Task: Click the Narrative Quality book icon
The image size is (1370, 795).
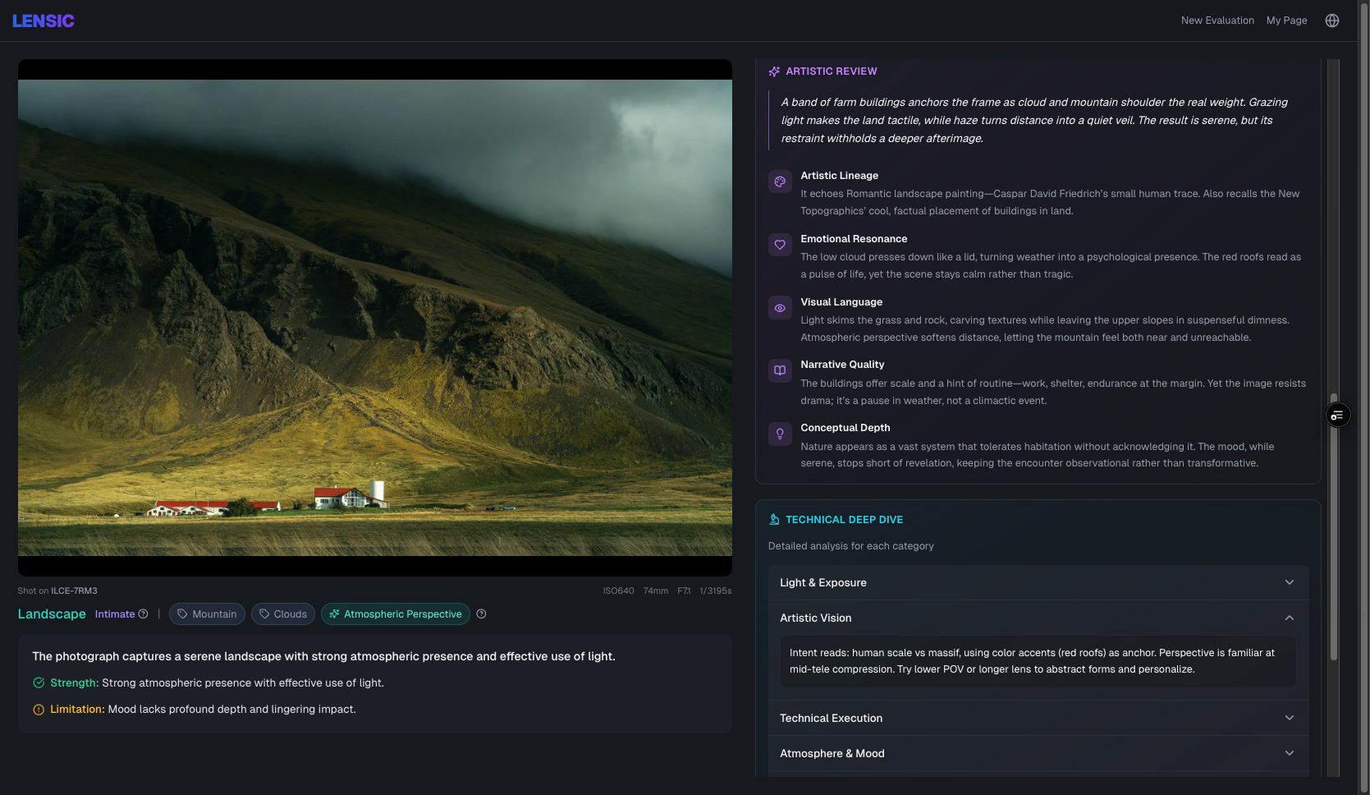Action: coord(780,370)
